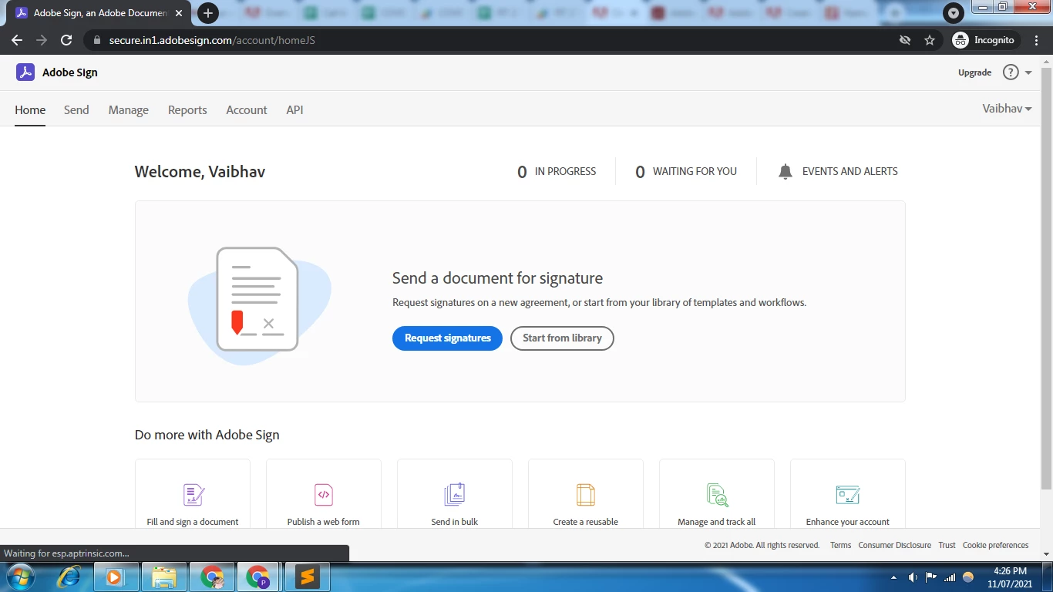This screenshot has height=592, width=1053.
Task: Open the Send tab
Action: click(x=76, y=110)
